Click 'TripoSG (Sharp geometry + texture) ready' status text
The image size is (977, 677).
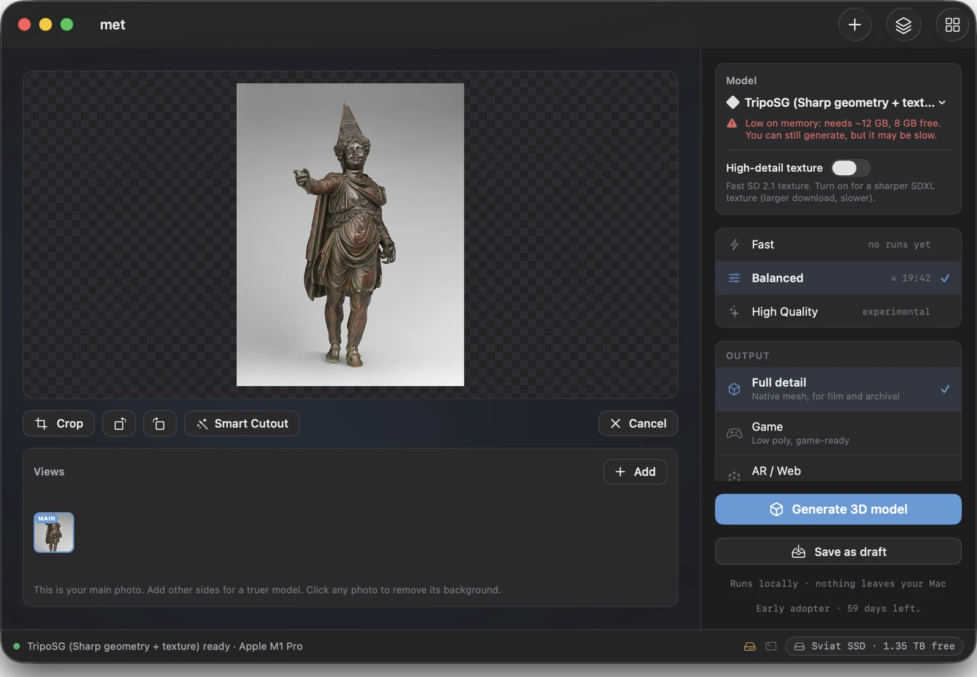click(x=129, y=646)
